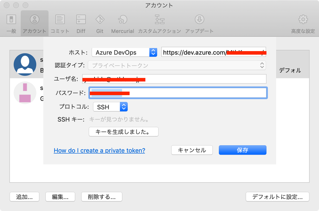Open the アップデート pane

199,24
